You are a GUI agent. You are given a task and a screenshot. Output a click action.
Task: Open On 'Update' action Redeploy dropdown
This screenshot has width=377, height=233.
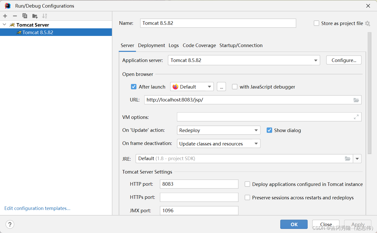pyautogui.click(x=219, y=130)
